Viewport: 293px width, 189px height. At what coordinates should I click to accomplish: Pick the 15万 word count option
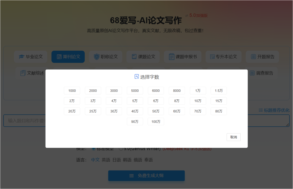pos(219,101)
